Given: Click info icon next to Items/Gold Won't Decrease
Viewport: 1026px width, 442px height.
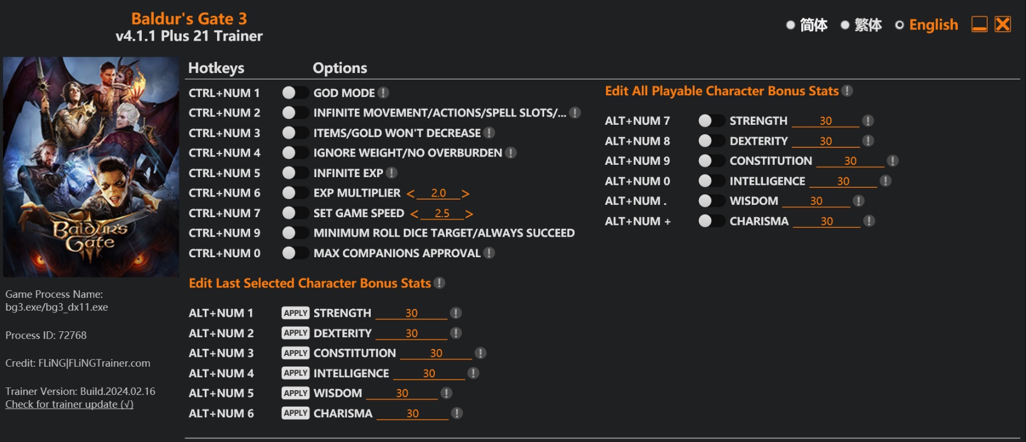Looking at the screenshot, I should [489, 133].
